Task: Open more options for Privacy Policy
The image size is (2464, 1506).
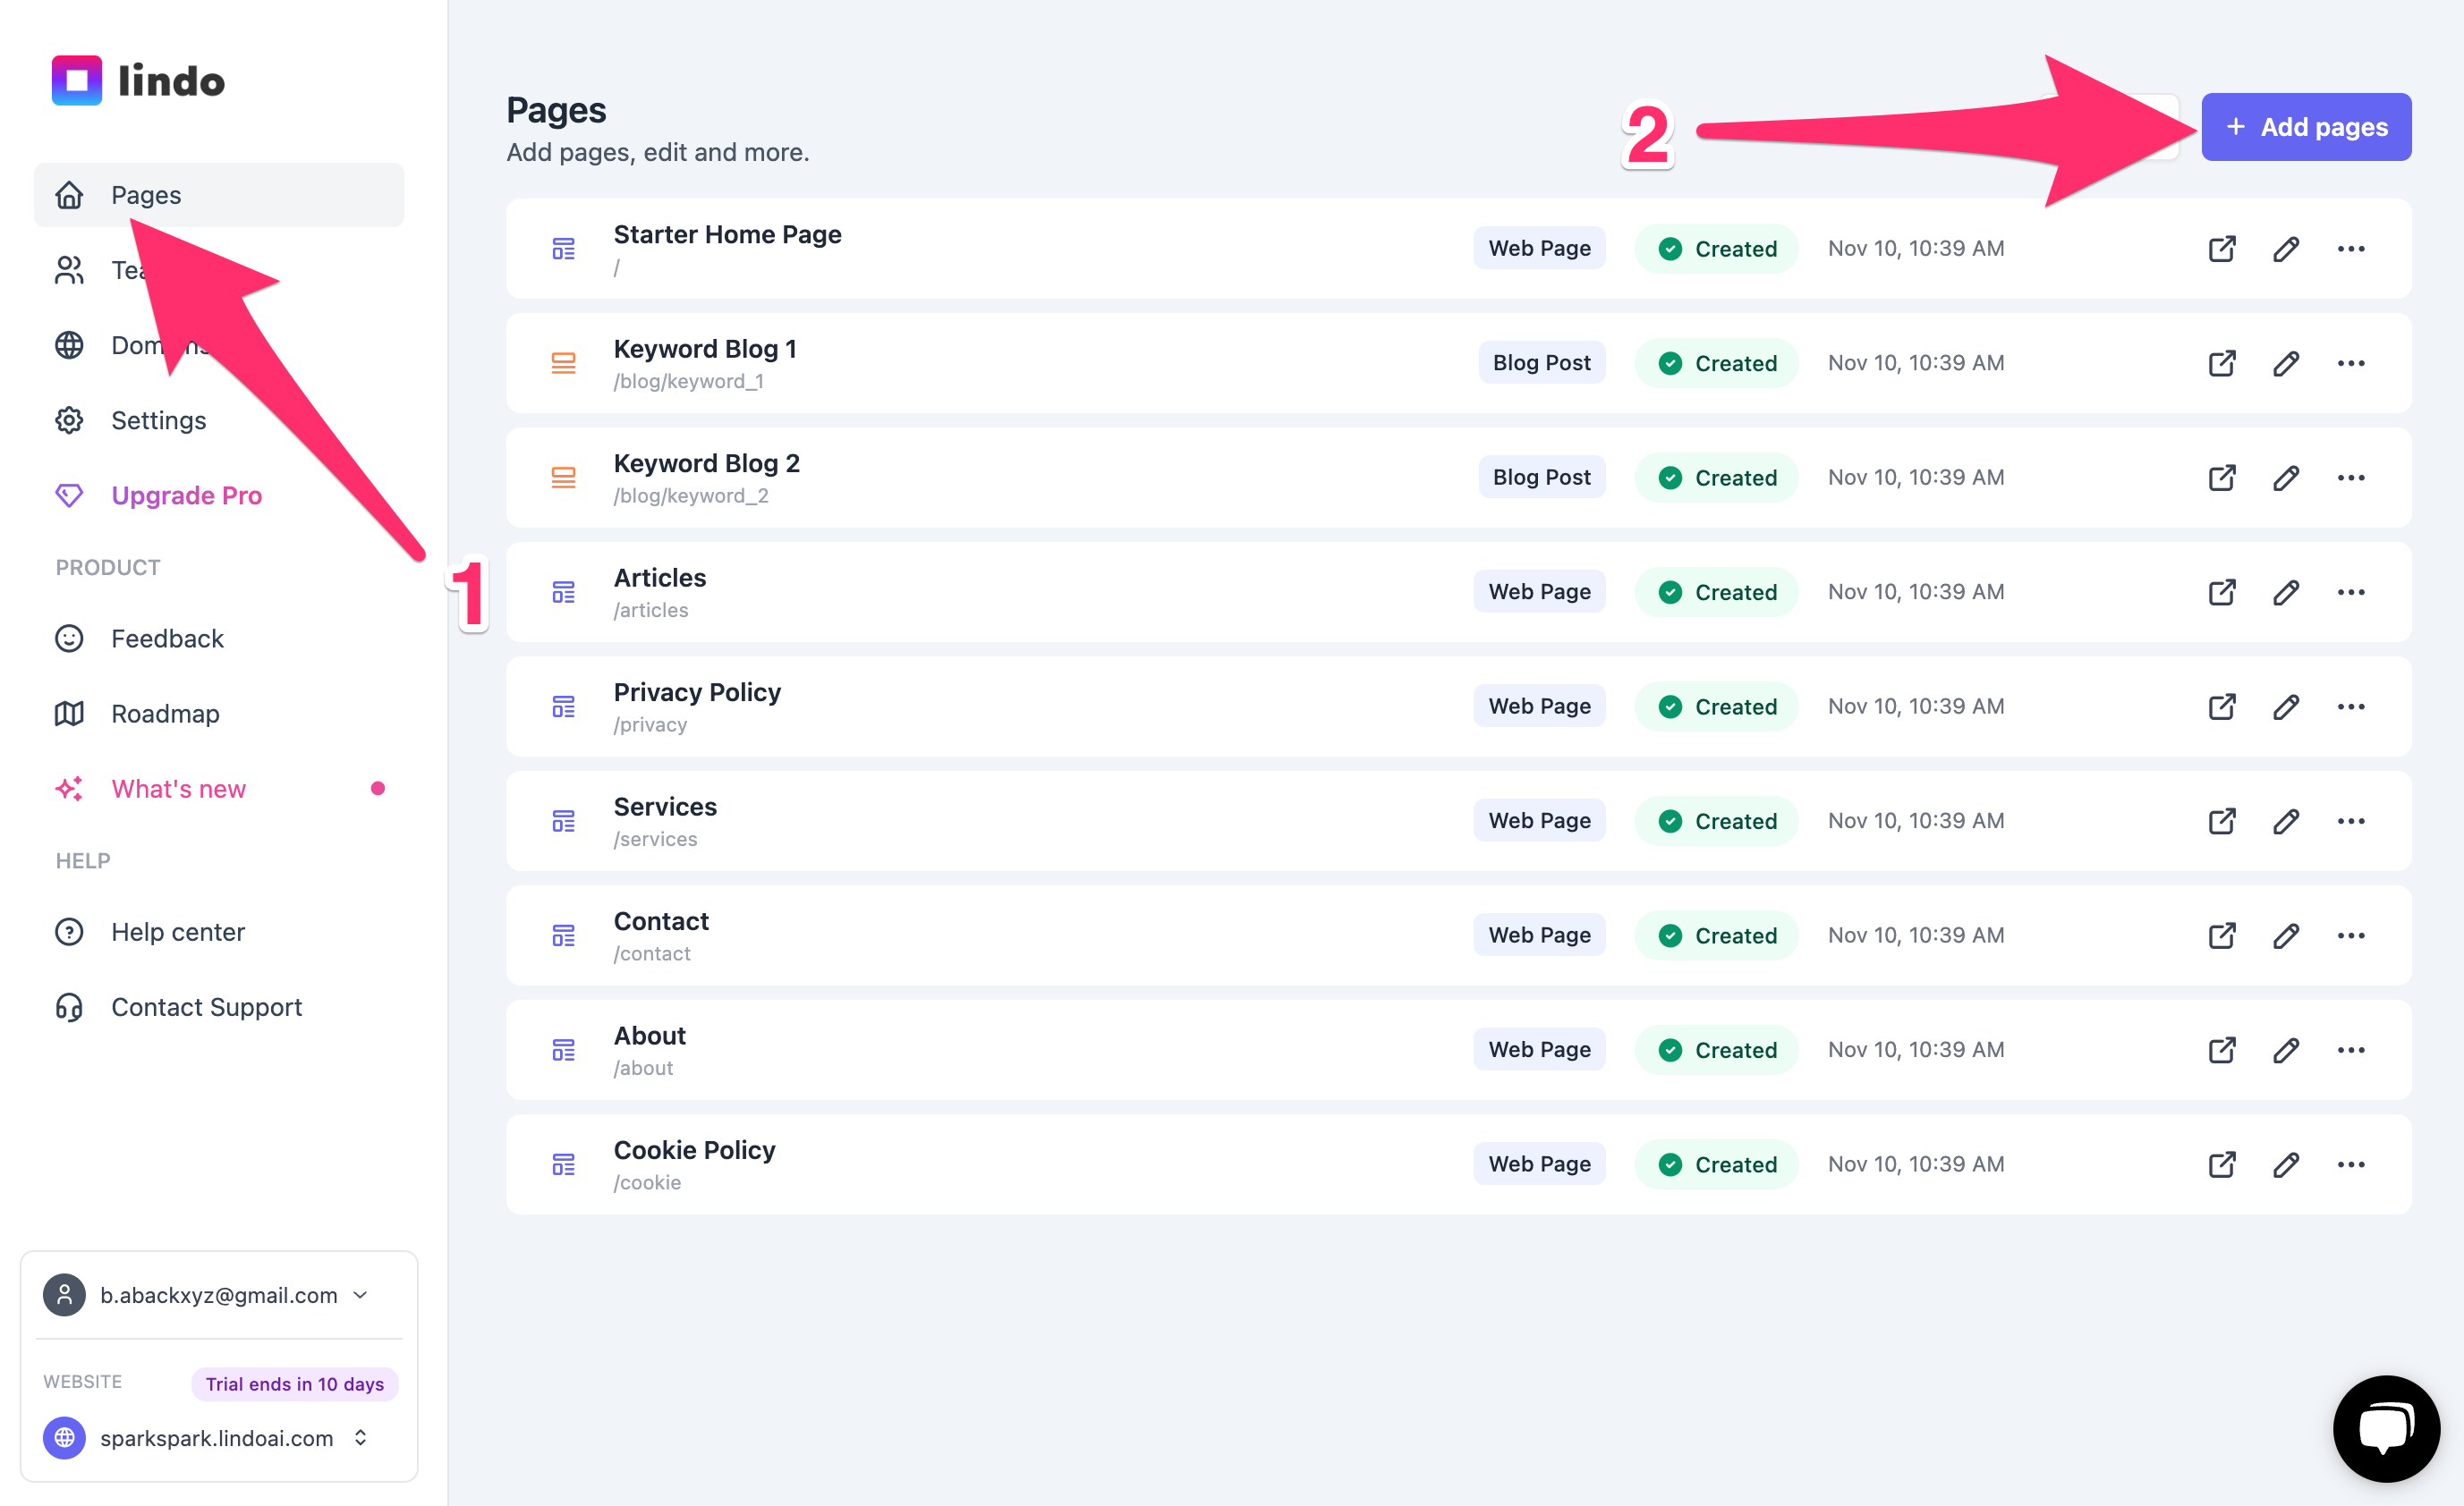Action: 2351,706
